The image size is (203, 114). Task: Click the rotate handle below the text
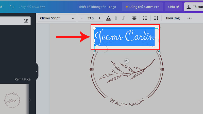tap(127, 61)
